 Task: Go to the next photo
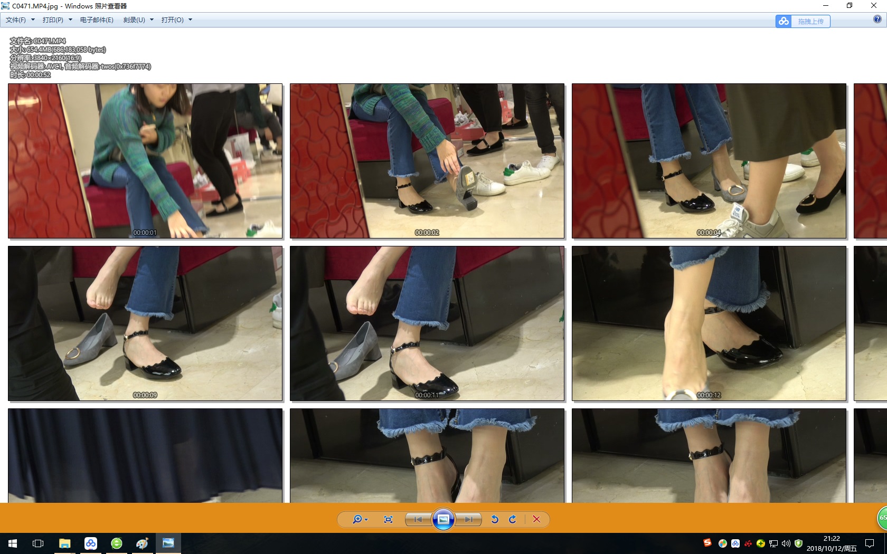(x=468, y=520)
